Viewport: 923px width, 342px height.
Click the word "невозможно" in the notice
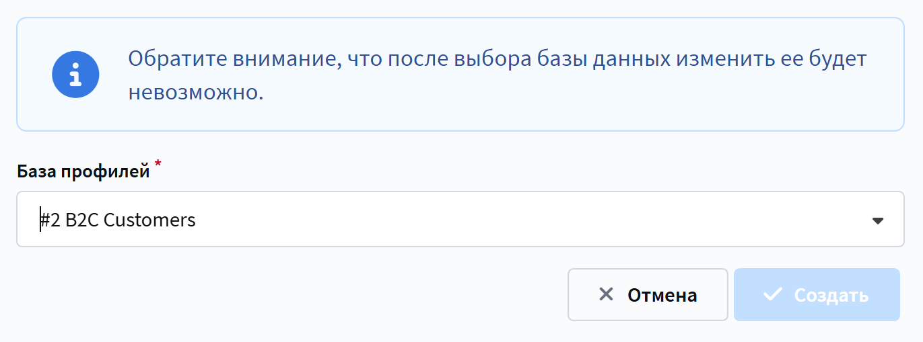pyautogui.click(x=195, y=92)
